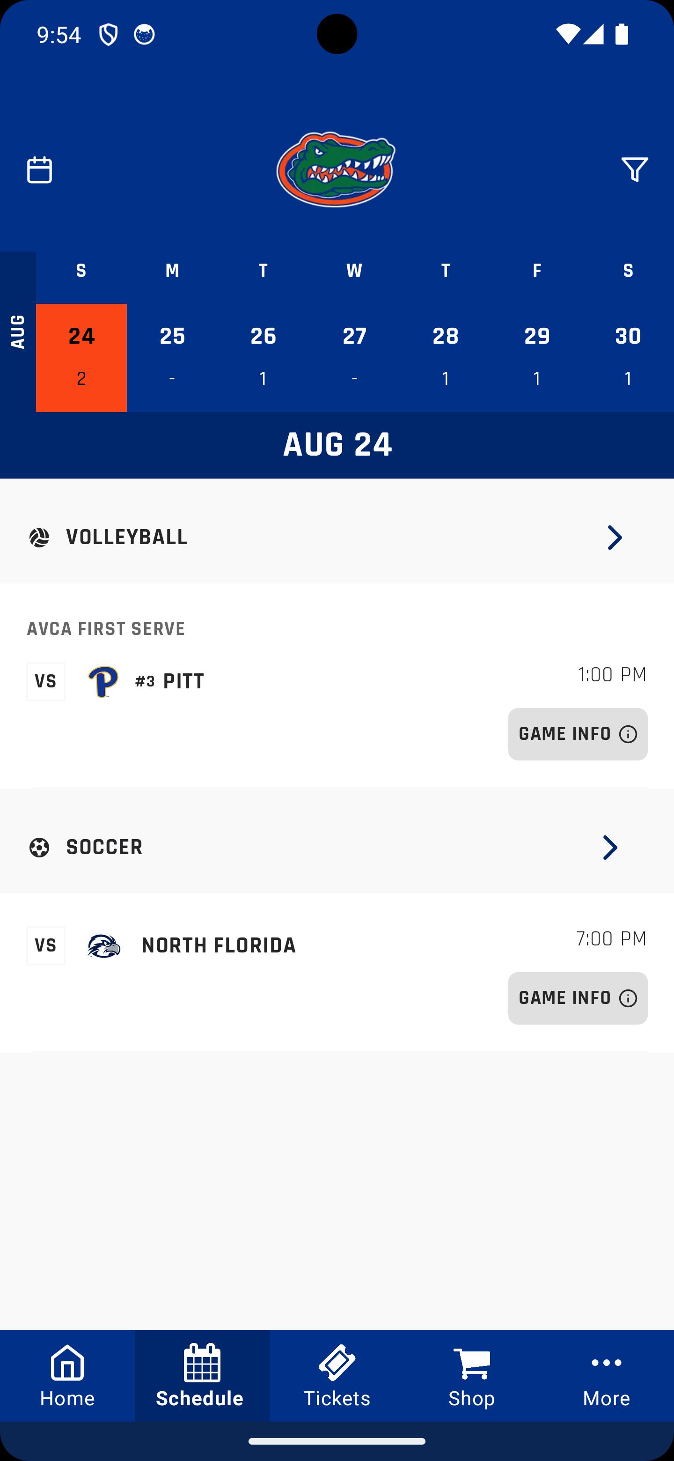674x1461 pixels.
Task: Tap the North Florida team logo
Action: click(104, 945)
